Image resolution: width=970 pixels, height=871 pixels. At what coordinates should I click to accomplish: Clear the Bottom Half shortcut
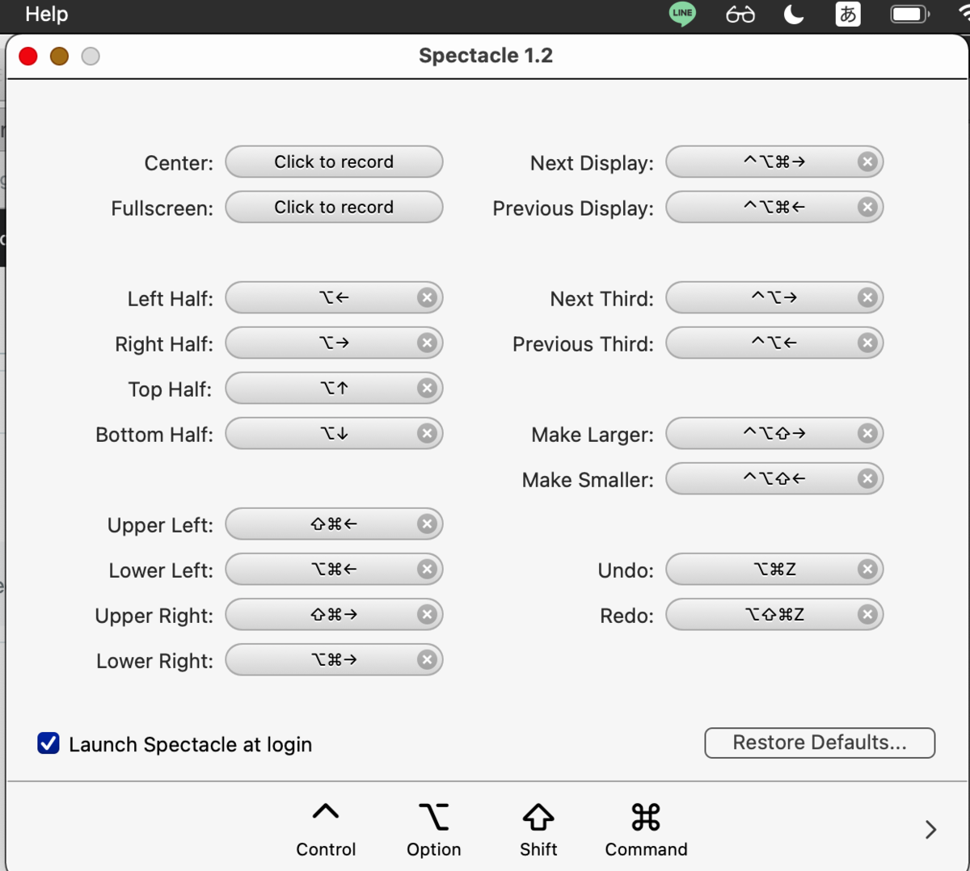click(427, 434)
